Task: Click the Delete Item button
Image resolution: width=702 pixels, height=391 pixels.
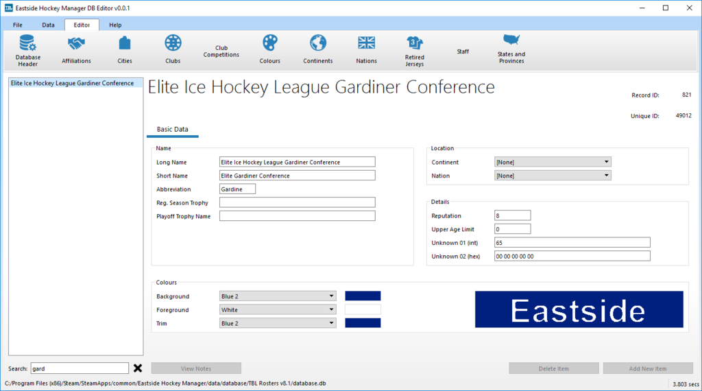Action: (x=554, y=368)
